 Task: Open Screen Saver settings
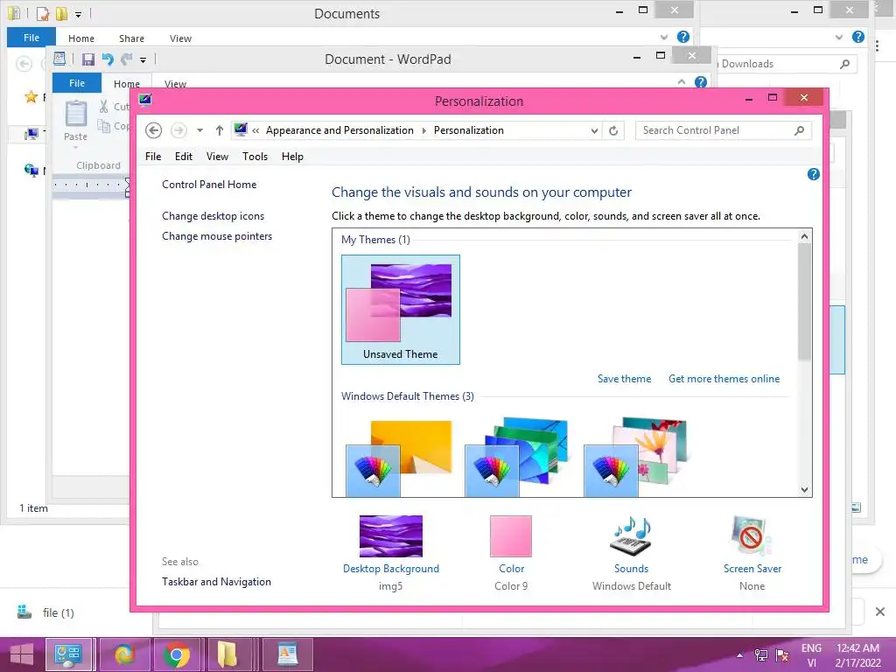[x=752, y=553]
